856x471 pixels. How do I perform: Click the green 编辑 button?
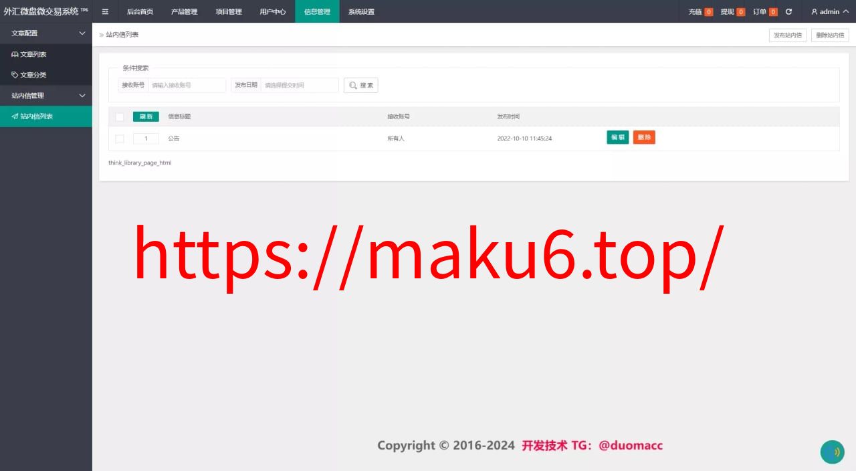[x=618, y=137]
